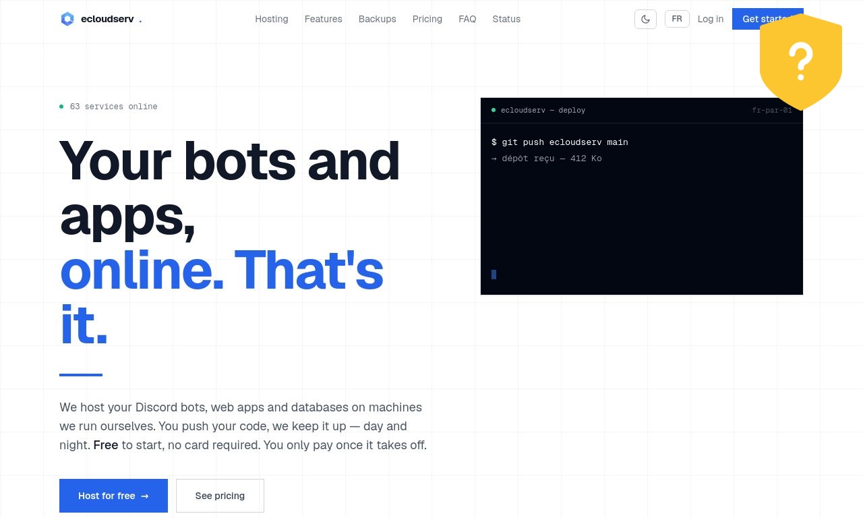Image resolution: width=863 pixels, height=518 pixels.
Task: Click the Log in link
Action: pos(711,19)
